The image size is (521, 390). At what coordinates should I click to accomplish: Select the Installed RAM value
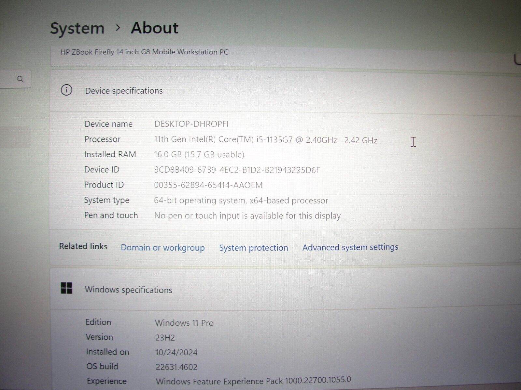(199, 155)
